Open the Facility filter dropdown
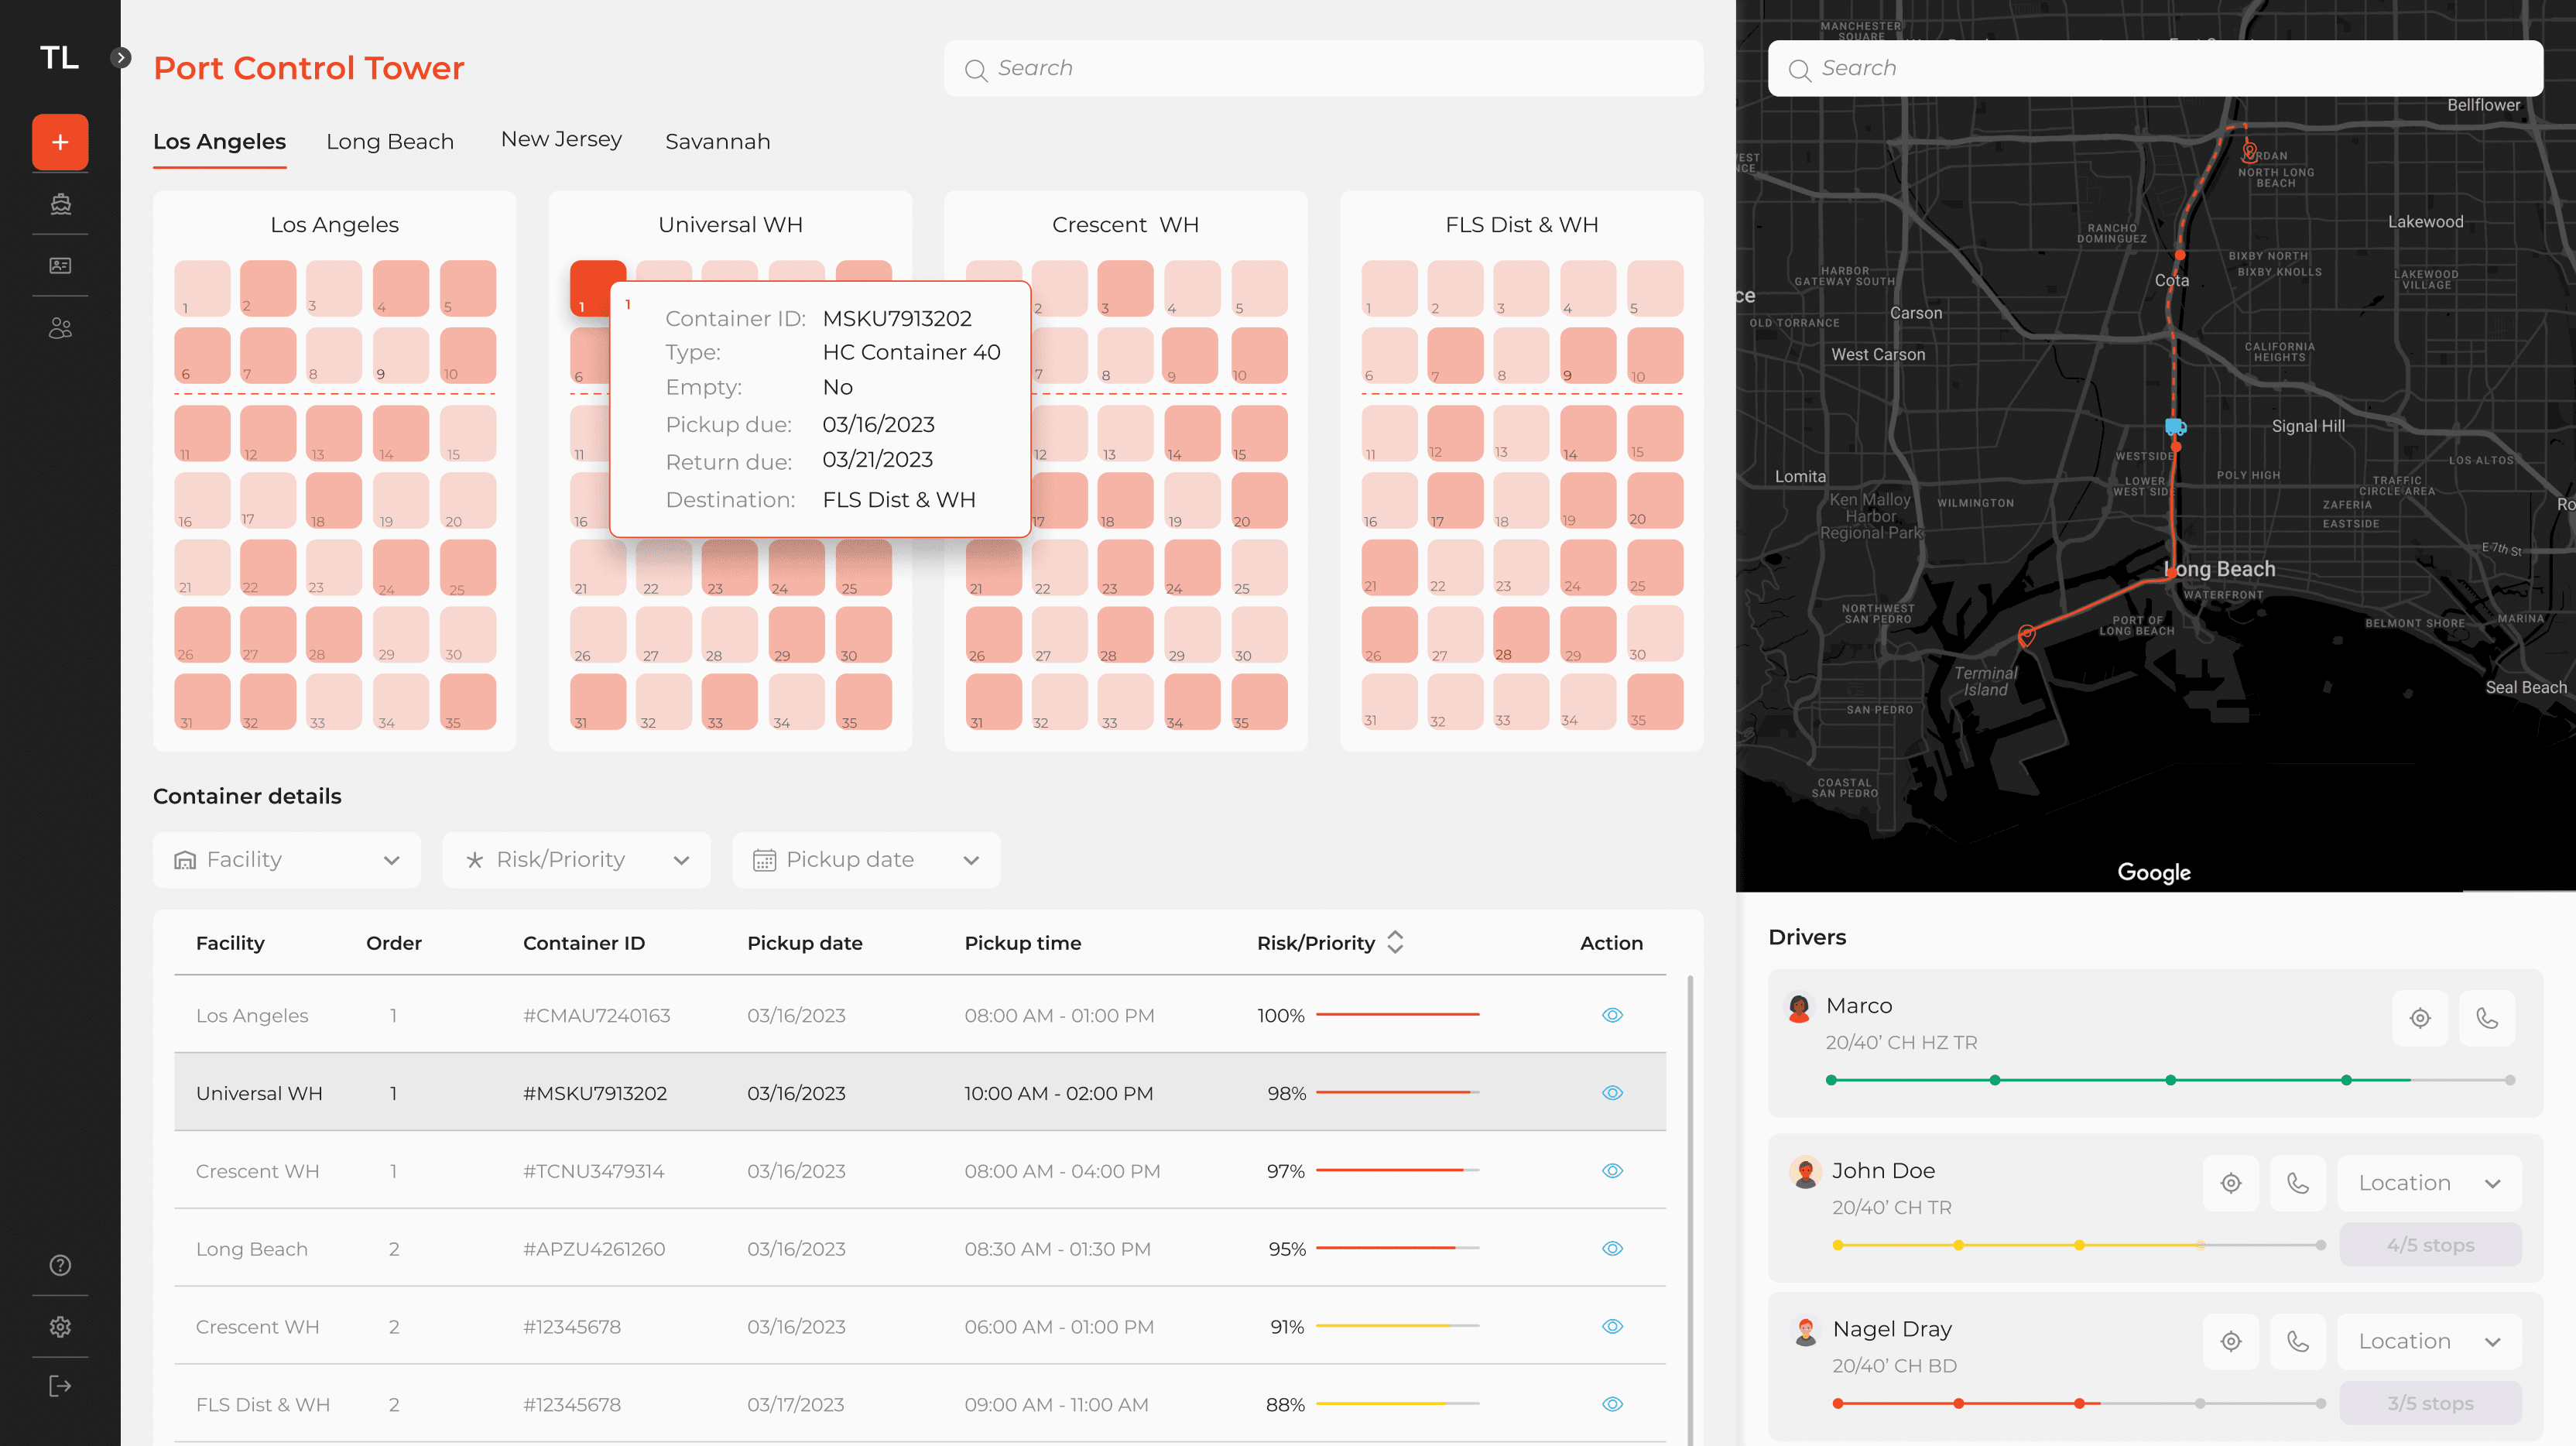 (x=287, y=860)
